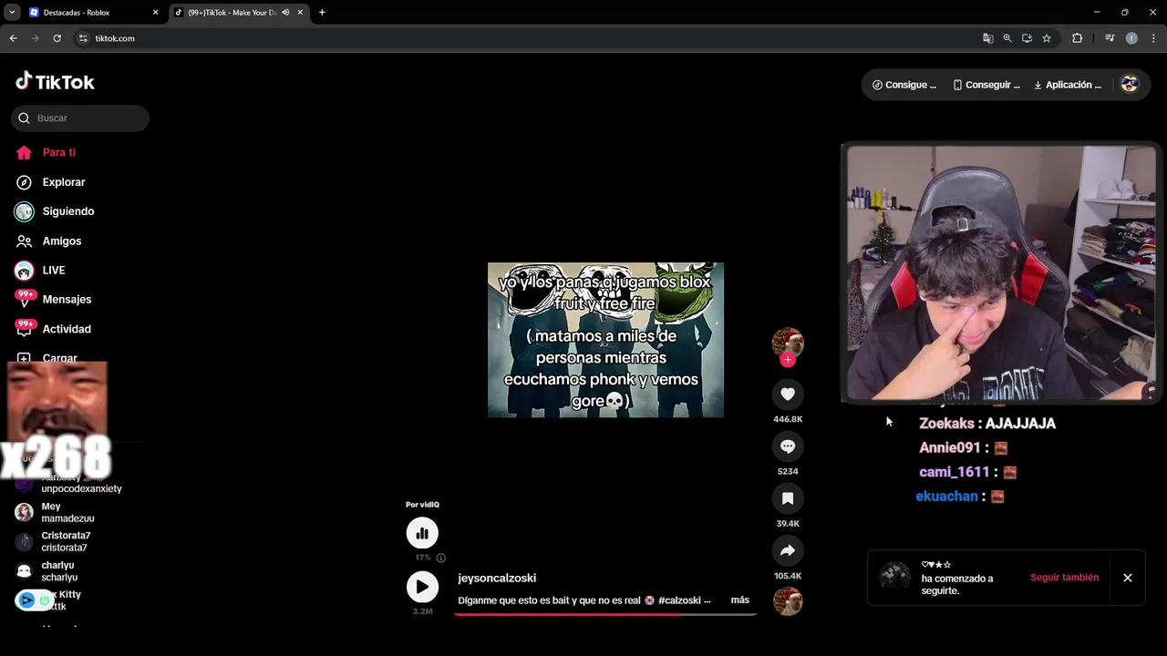Click the Buscar search field
This screenshot has height=656, width=1167.
tap(80, 118)
